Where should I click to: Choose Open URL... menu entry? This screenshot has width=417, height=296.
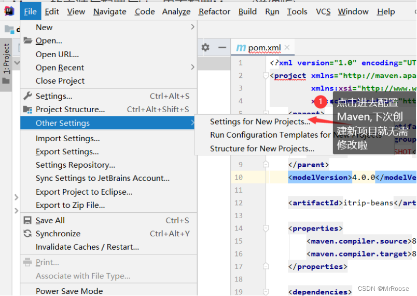(x=108, y=54)
